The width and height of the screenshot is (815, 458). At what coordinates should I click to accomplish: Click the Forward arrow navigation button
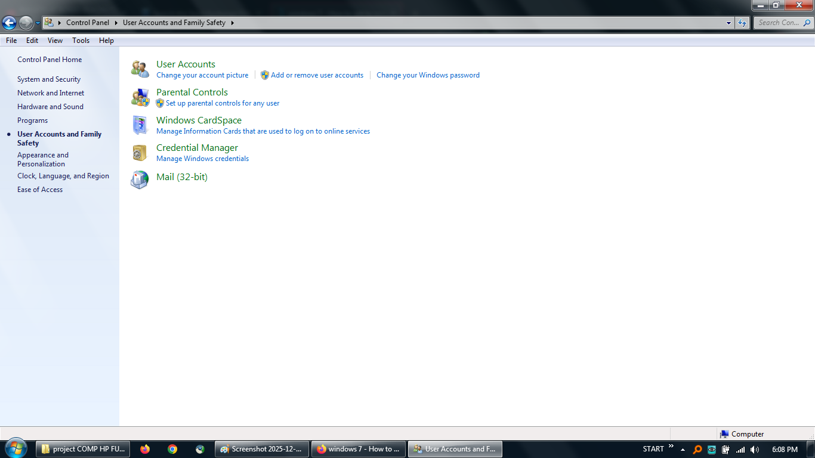click(26, 23)
